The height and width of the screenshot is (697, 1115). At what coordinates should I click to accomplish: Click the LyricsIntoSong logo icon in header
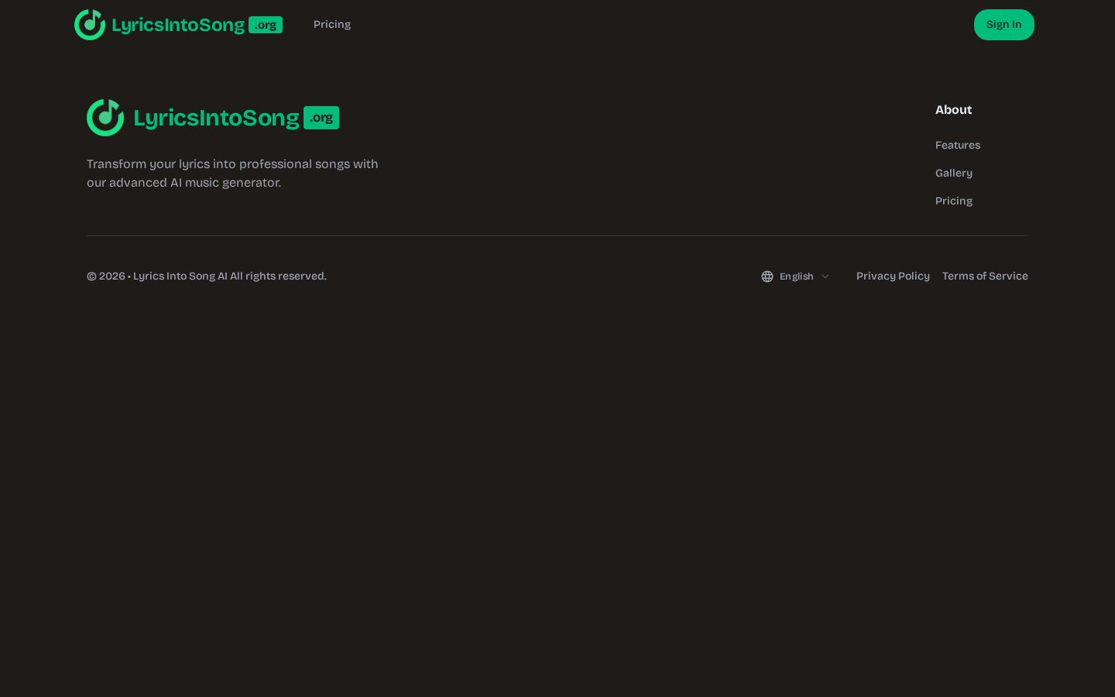[x=90, y=25]
